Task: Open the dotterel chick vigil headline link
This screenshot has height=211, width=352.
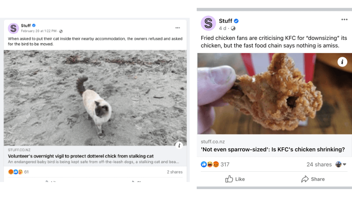Action: click(81, 156)
